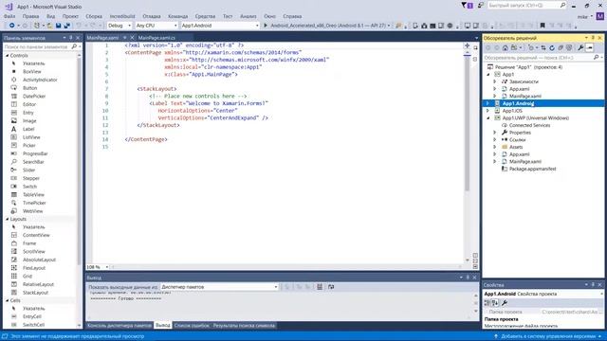Click the Property Pages wrench in Properties panel
This screenshot has height=341, width=607.
tap(505, 303)
